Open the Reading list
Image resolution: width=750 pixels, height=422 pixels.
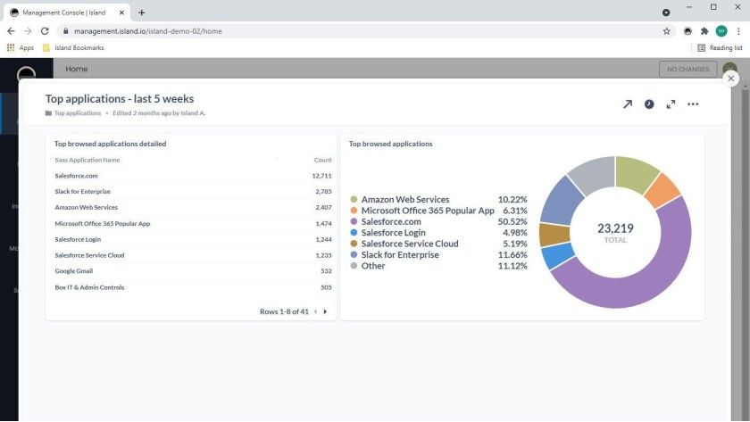[x=720, y=48]
